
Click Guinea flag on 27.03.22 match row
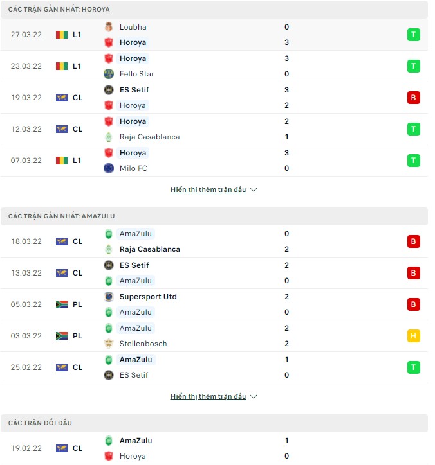point(62,35)
